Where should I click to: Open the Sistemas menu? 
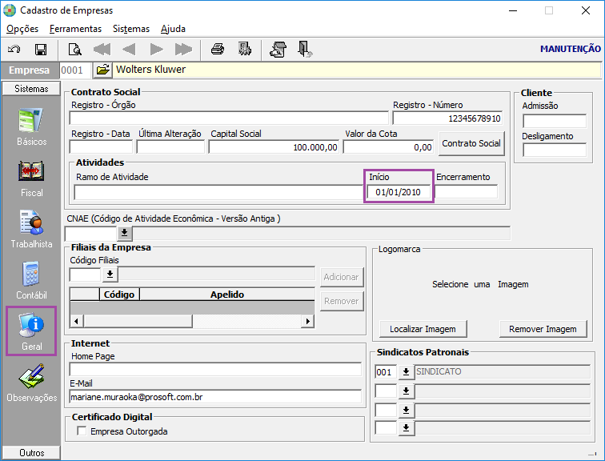131,29
